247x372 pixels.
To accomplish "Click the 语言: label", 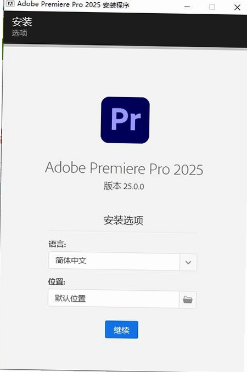I will pyautogui.click(x=58, y=244).
